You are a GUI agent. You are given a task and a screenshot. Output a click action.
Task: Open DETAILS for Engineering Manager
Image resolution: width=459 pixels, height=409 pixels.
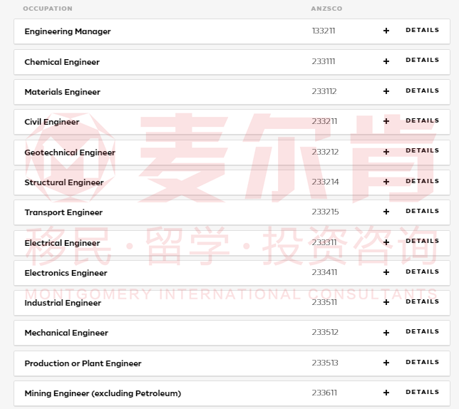coord(422,30)
